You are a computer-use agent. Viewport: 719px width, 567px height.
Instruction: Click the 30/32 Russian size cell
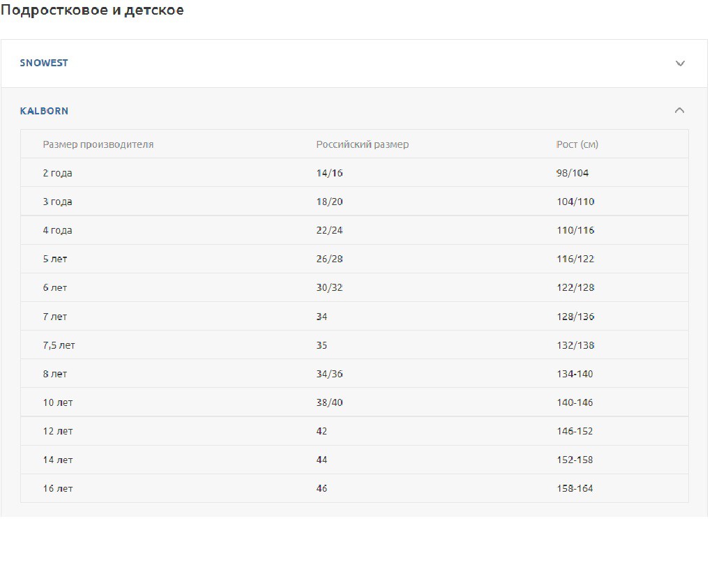(329, 287)
